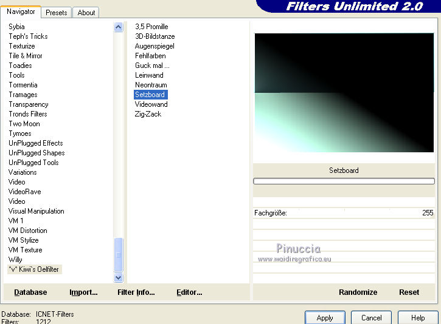441x324 pixels.
Task: Choose the Zig-Zack filter
Action: 148,114
